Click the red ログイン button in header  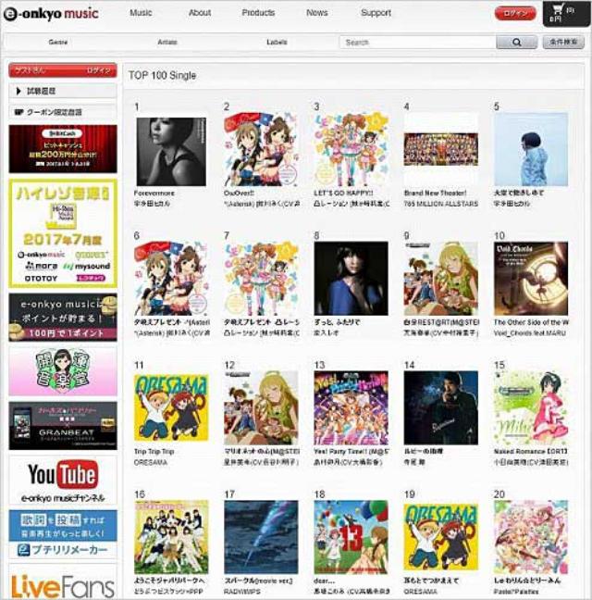pos(515,13)
